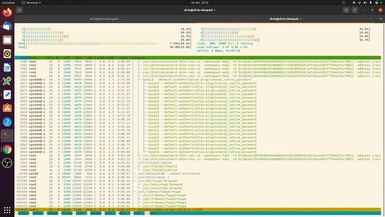Viewport: 385px width, 217px height.
Task: Click the Load average text
Action: tap(222, 47)
